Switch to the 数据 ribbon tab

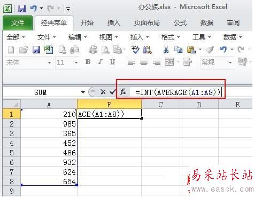click(207, 23)
